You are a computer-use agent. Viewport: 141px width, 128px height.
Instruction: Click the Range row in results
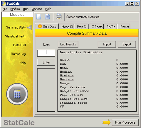coord(94,83)
